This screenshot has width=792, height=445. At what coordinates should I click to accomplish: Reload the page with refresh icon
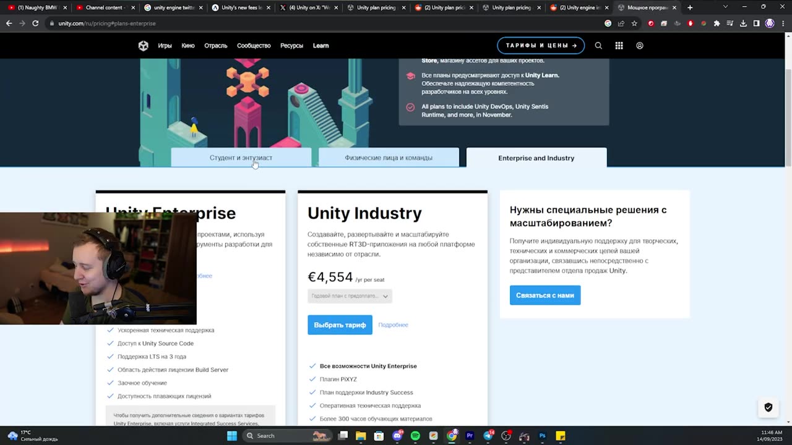click(x=35, y=23)
